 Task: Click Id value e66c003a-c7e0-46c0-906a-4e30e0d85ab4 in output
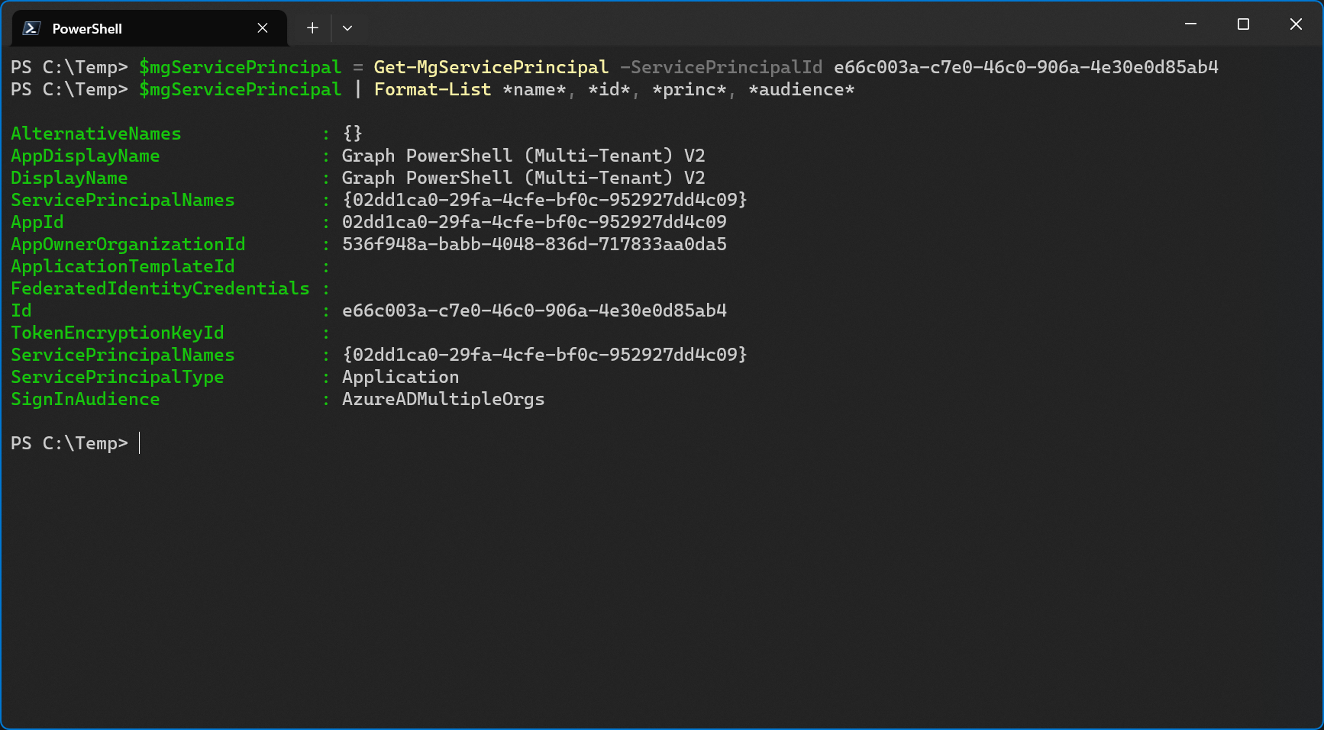click(534, 310)
